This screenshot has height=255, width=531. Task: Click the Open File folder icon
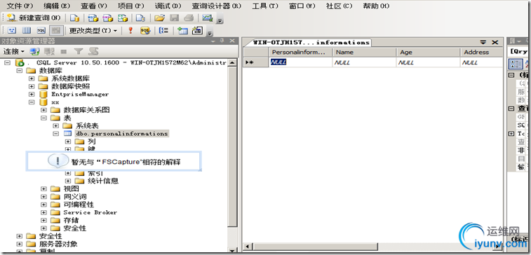pos(159,18)
